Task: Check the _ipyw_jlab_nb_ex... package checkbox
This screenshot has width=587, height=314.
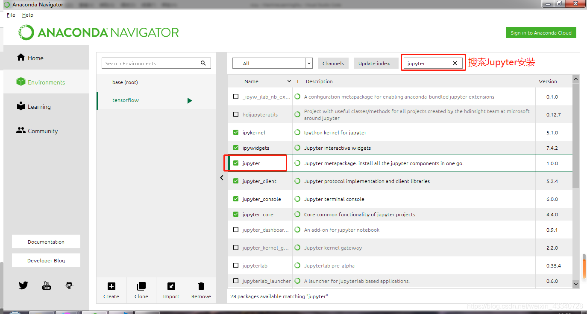Action: [x=236, y=97]
